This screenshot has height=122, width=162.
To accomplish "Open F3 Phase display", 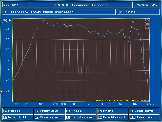I will [81, 111].
